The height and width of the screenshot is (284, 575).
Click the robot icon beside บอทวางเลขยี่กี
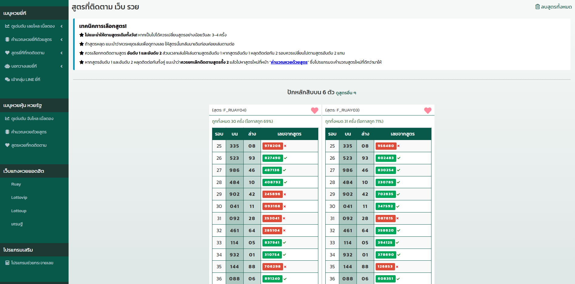(x=7, y=66)
